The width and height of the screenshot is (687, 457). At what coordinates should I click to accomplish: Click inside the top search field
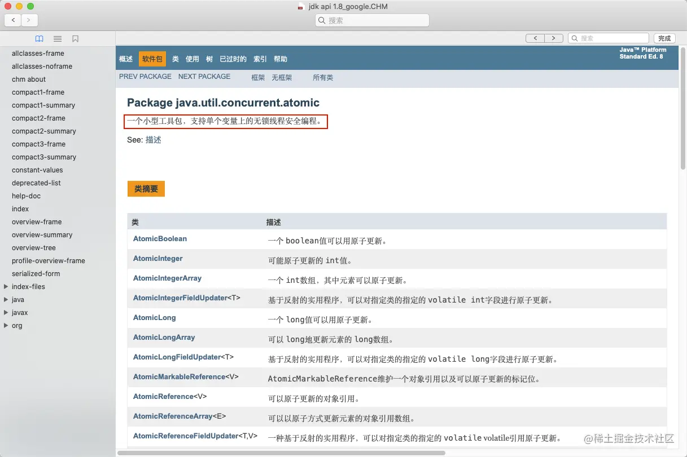point(371,20)
